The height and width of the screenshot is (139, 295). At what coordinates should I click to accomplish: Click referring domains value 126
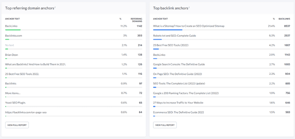click(140, 64)
